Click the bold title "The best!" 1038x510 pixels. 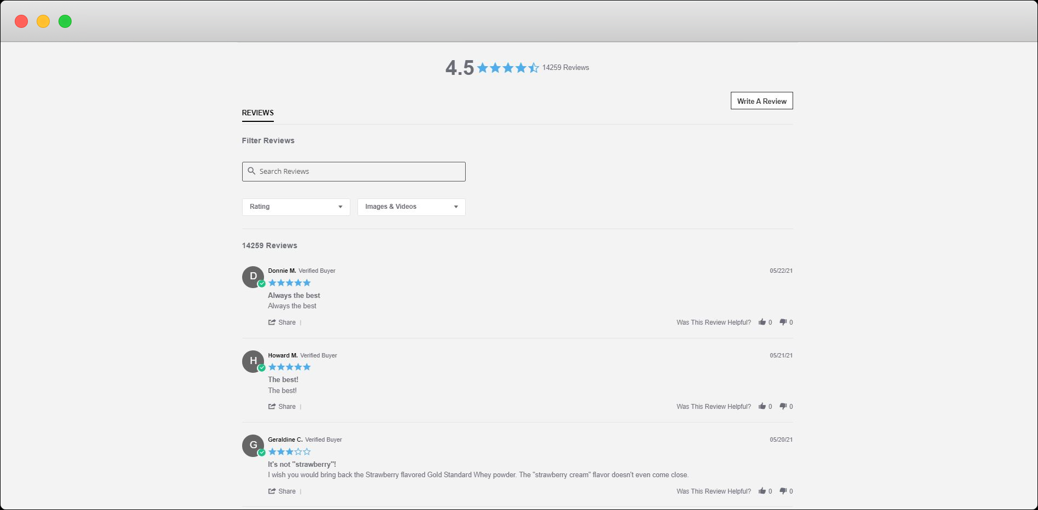[x=283, y=379]
